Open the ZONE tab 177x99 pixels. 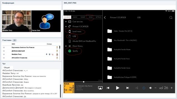click(90, 17)
